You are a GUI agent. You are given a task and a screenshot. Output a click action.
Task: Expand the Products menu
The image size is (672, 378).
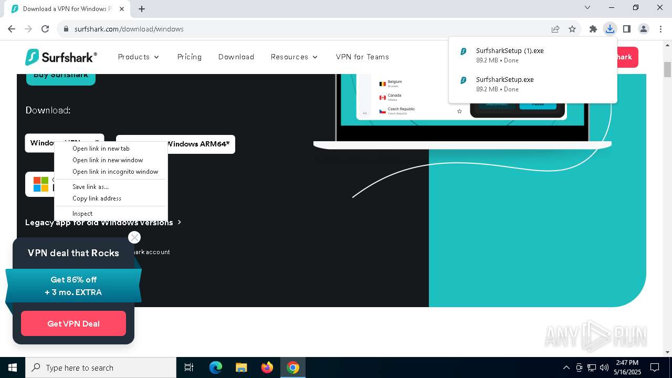139,57
